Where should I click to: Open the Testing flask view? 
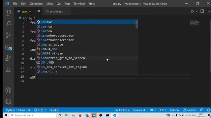8,69
